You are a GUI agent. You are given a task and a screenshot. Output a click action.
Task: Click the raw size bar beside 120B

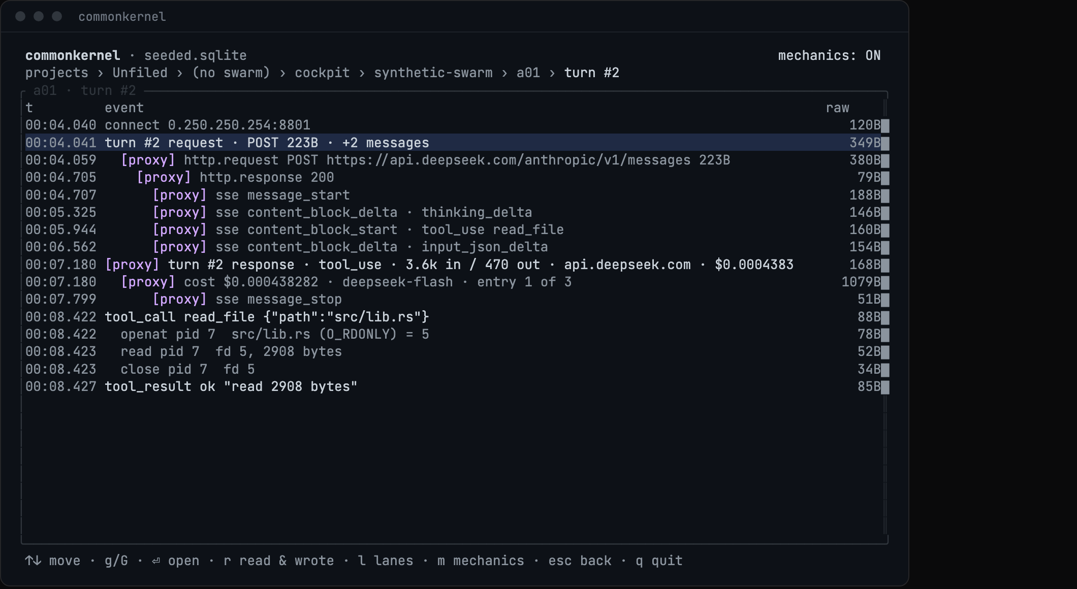(885, 126)
